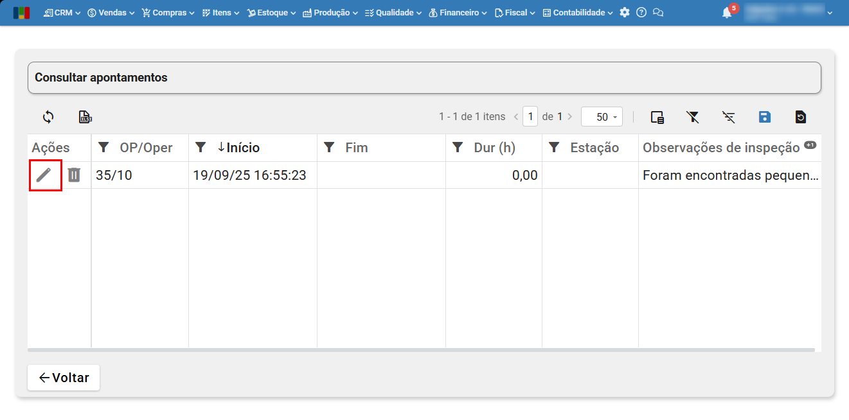Open the notifications bell
This screenshot has width=849, height=420.
pos(727,13)
